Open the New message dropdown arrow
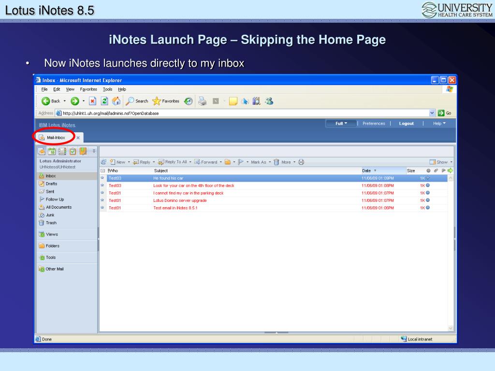The image size is (495, 371). tap(129, 162)
